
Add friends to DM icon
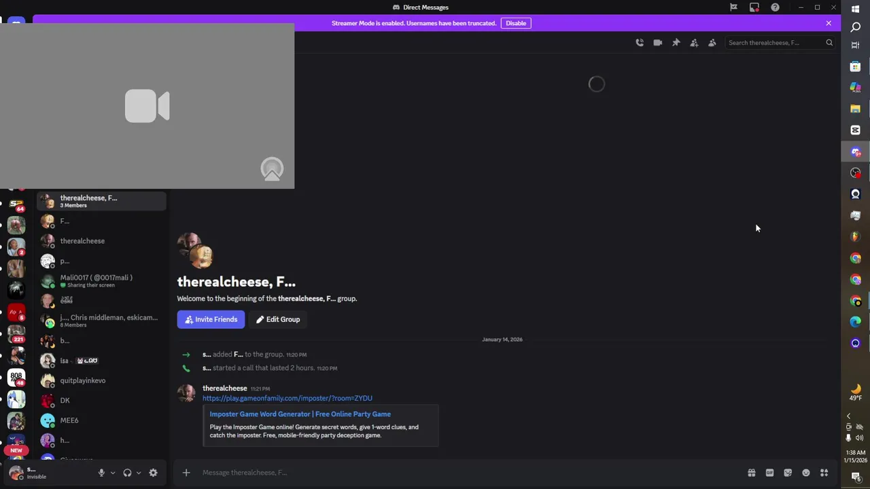[694, 43]
